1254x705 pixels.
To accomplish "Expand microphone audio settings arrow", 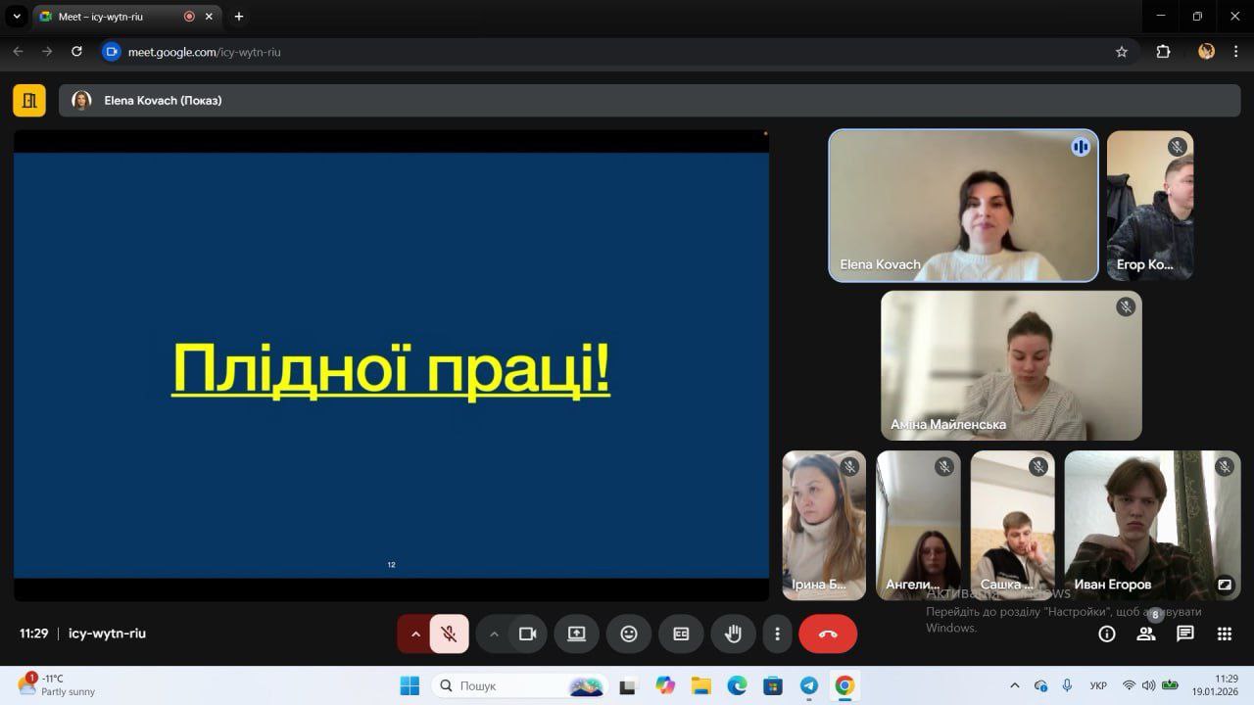I will tap(414, 634).
